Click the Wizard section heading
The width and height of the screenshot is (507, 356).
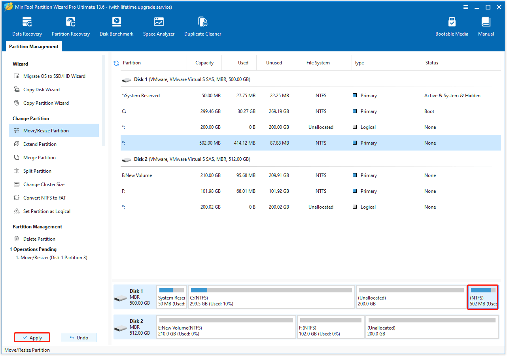[x=20, y=64]
